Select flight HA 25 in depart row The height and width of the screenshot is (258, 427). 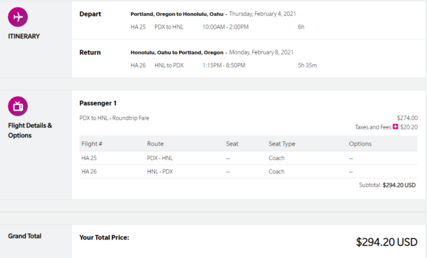point(138,27)
